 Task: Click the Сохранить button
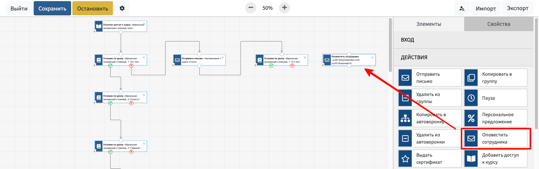(52, 8)
